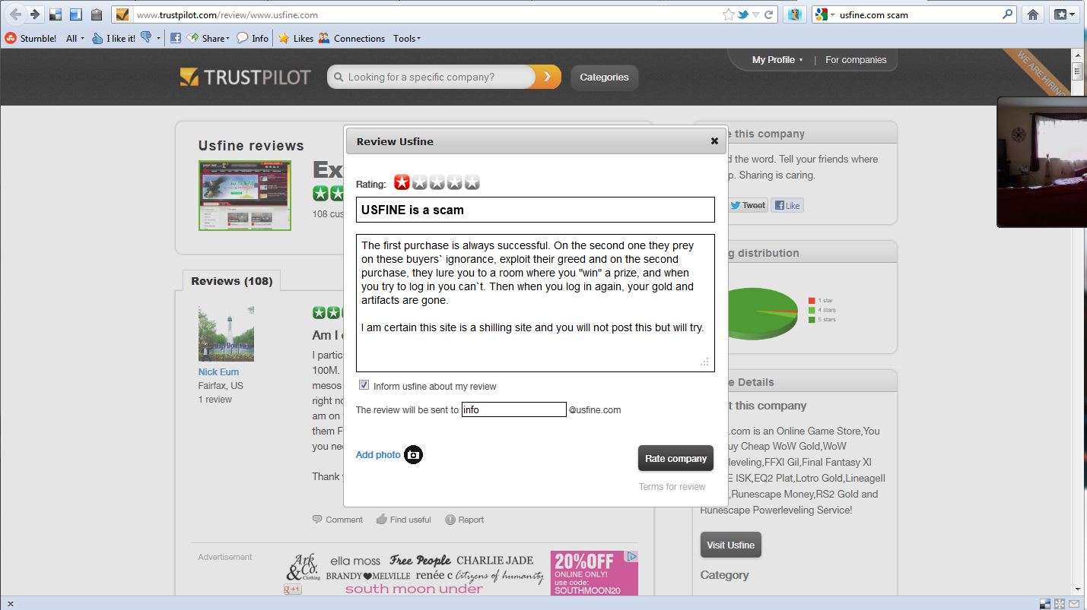Close the Review Usfine dialog
Image resolution: width=1087 pixels, height=610 pixels.
[714, 141]
